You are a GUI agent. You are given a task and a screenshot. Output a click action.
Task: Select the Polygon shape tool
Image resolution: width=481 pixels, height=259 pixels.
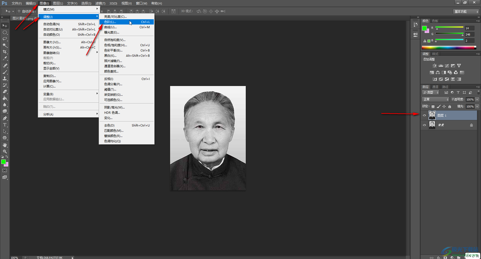click(5, 138)
